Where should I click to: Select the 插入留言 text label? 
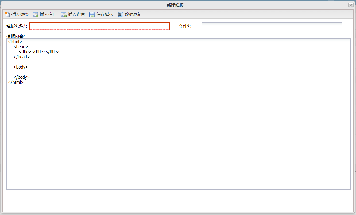pyautogui.click(x=76, y=14)
